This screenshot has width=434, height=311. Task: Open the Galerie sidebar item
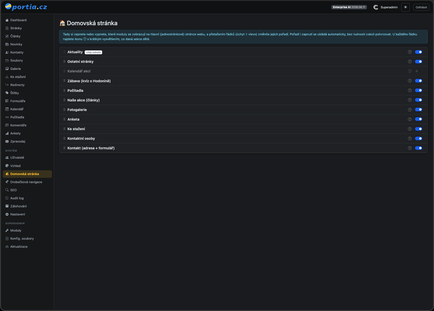point(27,69)
